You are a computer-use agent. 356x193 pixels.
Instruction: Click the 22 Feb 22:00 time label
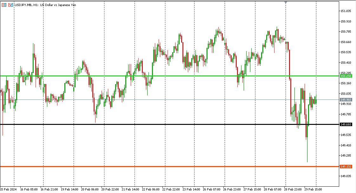point(171,190)
